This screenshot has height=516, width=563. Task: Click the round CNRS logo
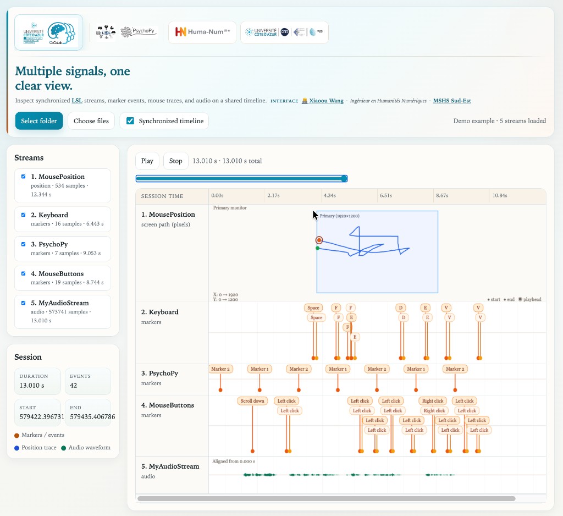(x=284, y=32)
